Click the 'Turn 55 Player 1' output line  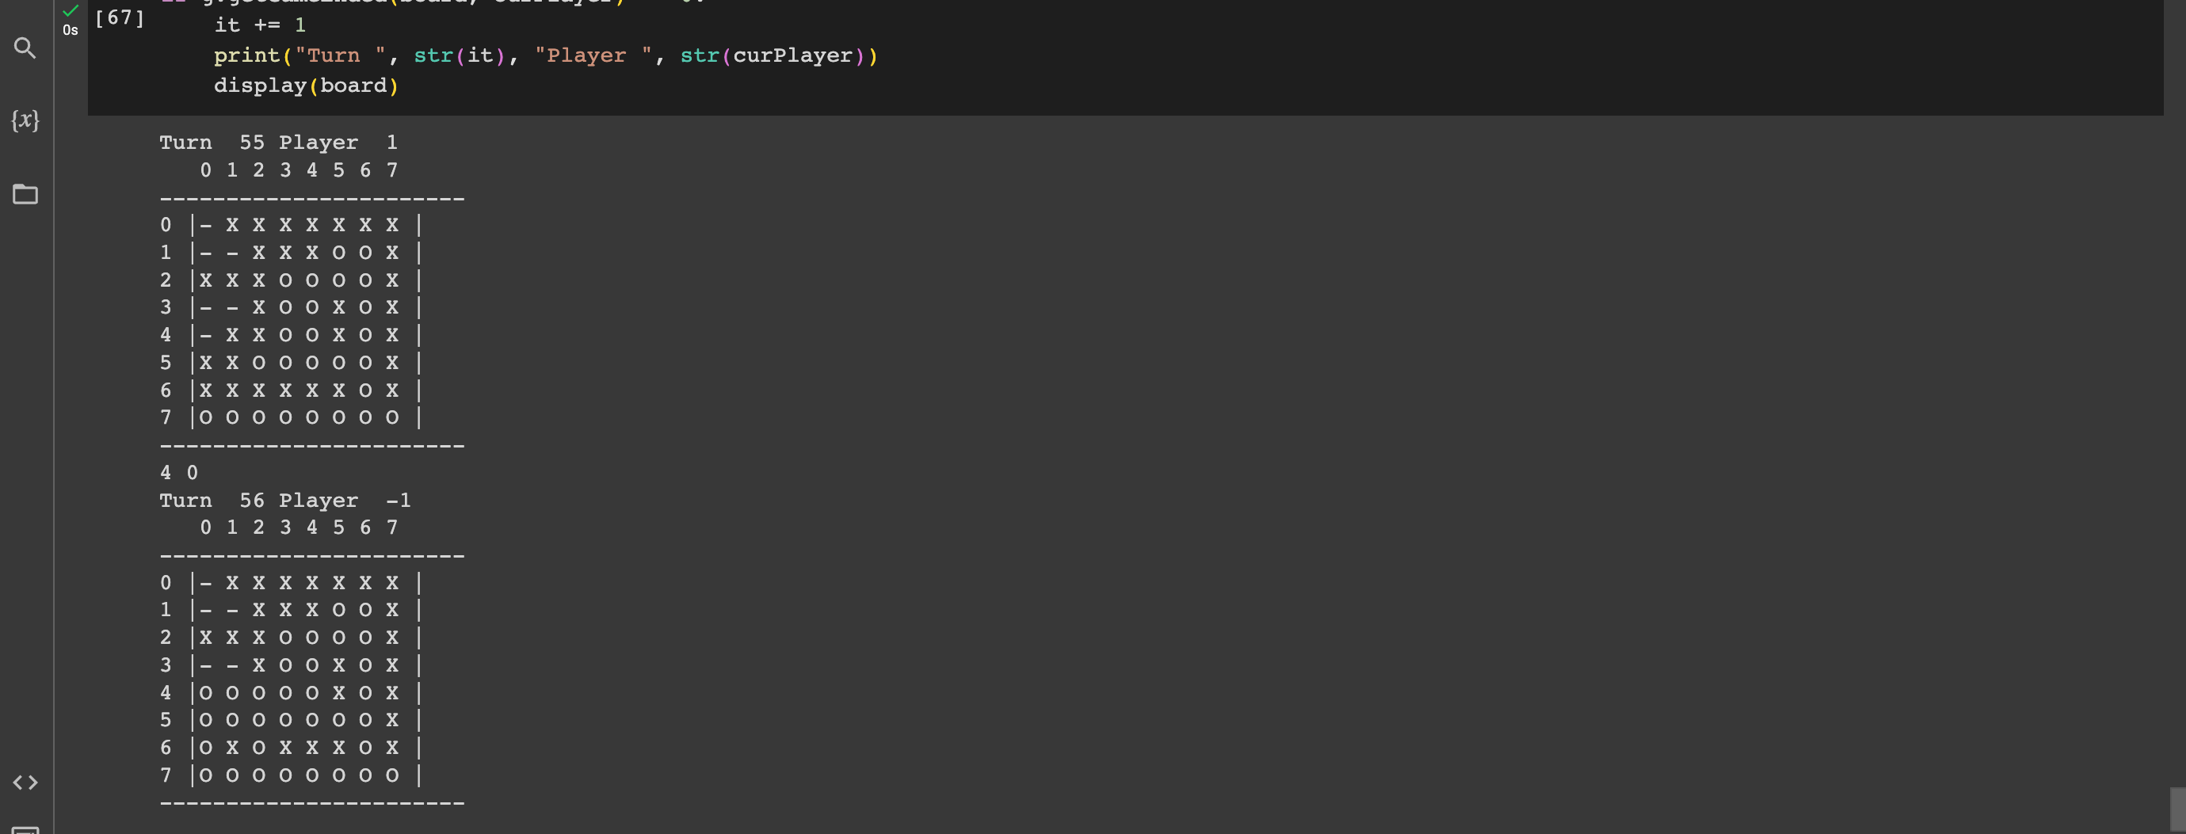point(279,143)
